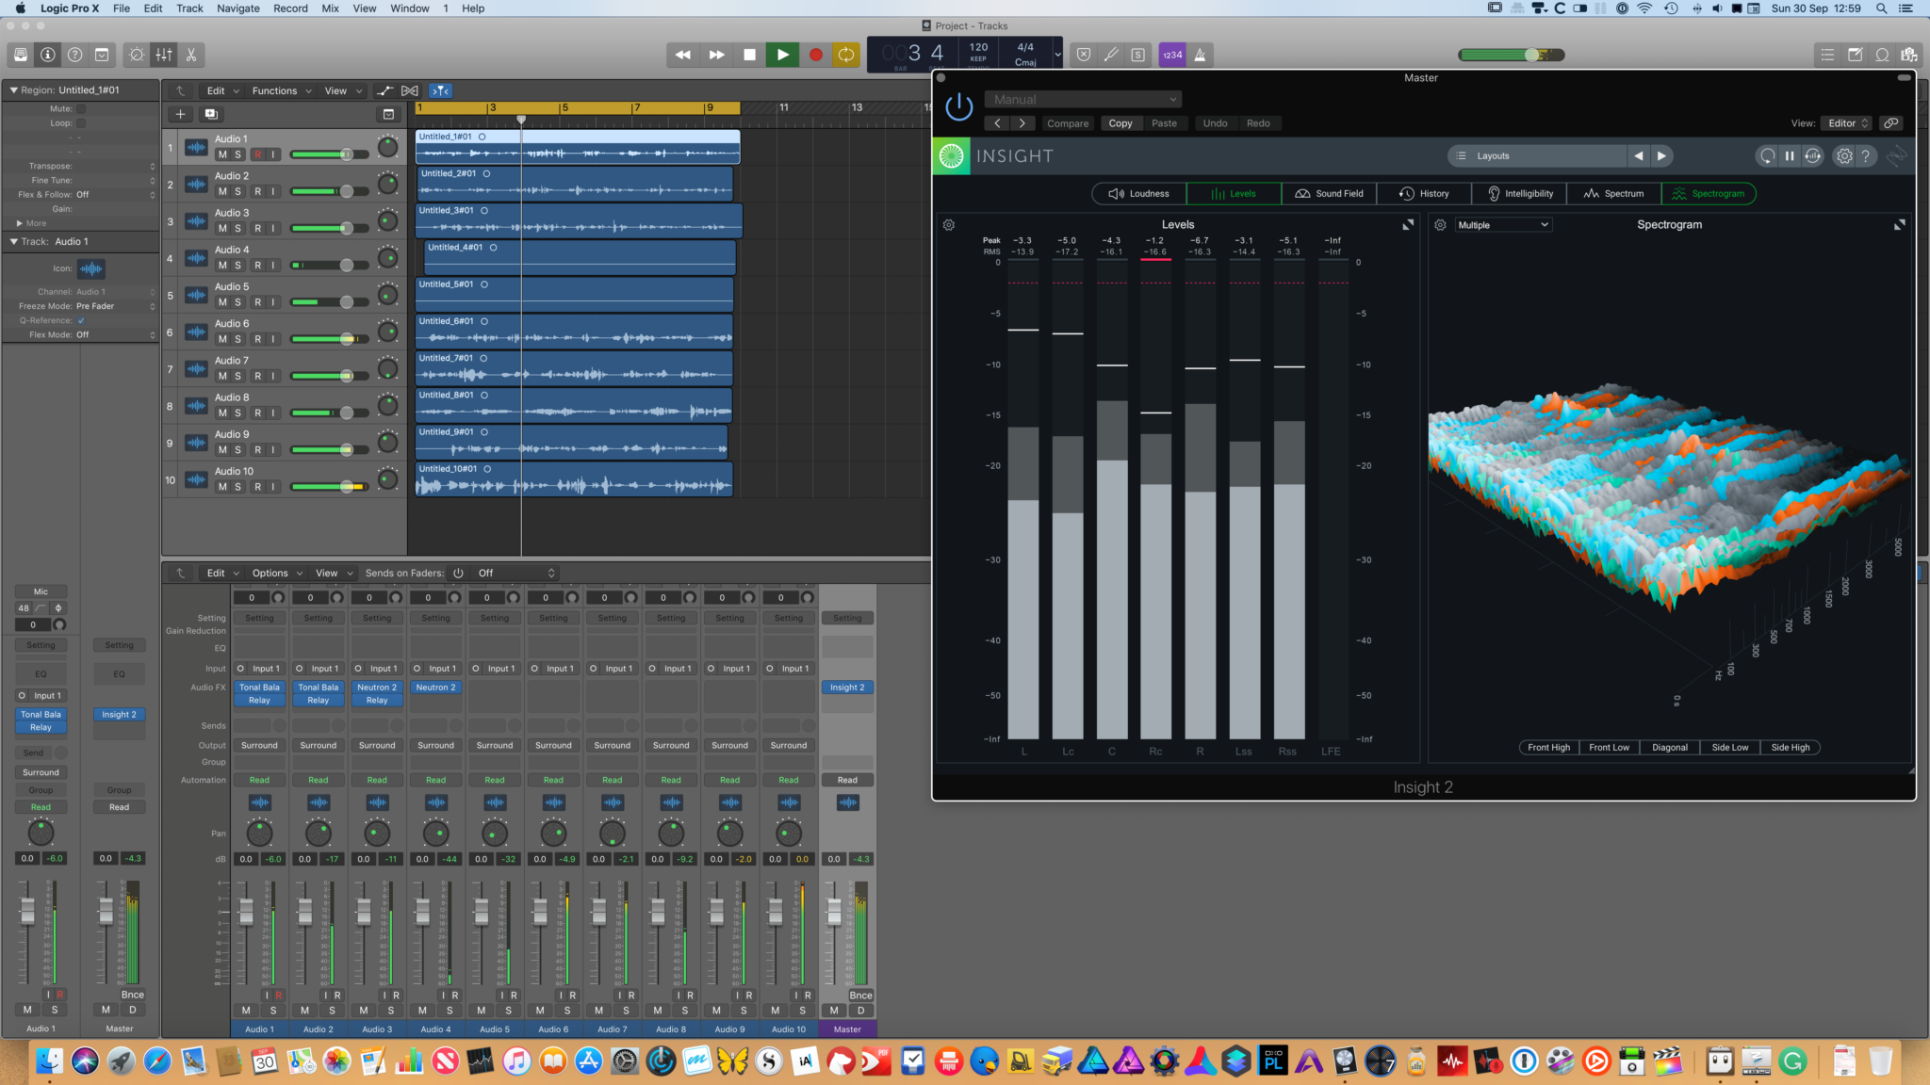Click Copy button in Insight 2 toolbar
This screenshot has height=1085, width=1930.
click(x=1120, y=121)
